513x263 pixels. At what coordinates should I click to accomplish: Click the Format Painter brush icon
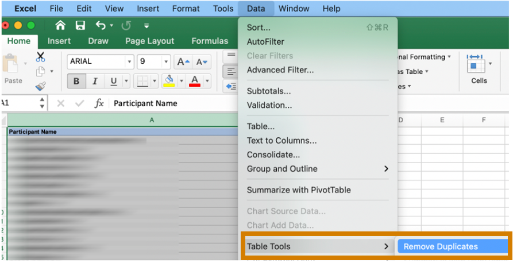pos(41,86)
